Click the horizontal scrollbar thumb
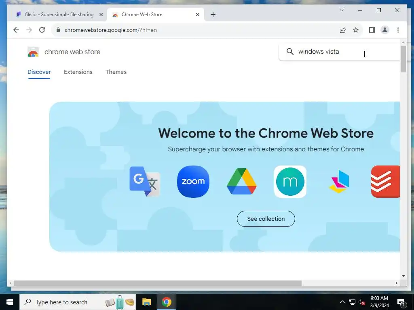414x310 pixels. [158, 283]
